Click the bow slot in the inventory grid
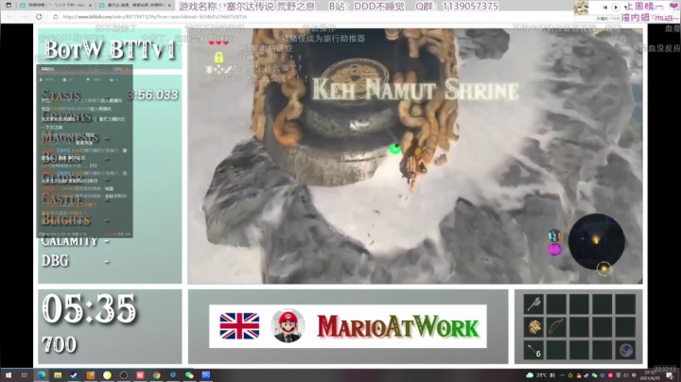This screenshot has height=382, width=681. tap(556, 327)
